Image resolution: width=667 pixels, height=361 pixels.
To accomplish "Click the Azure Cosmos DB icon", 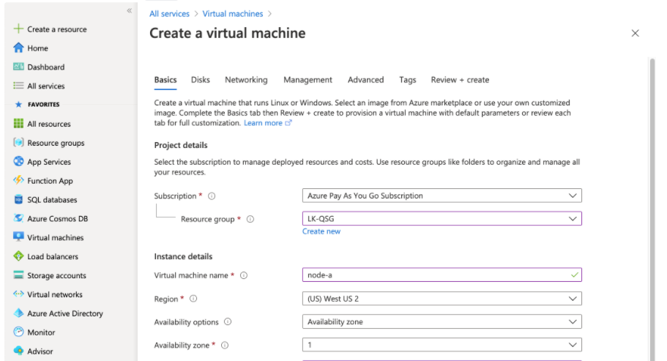I will pyautogui.click(x=19, y=219).
